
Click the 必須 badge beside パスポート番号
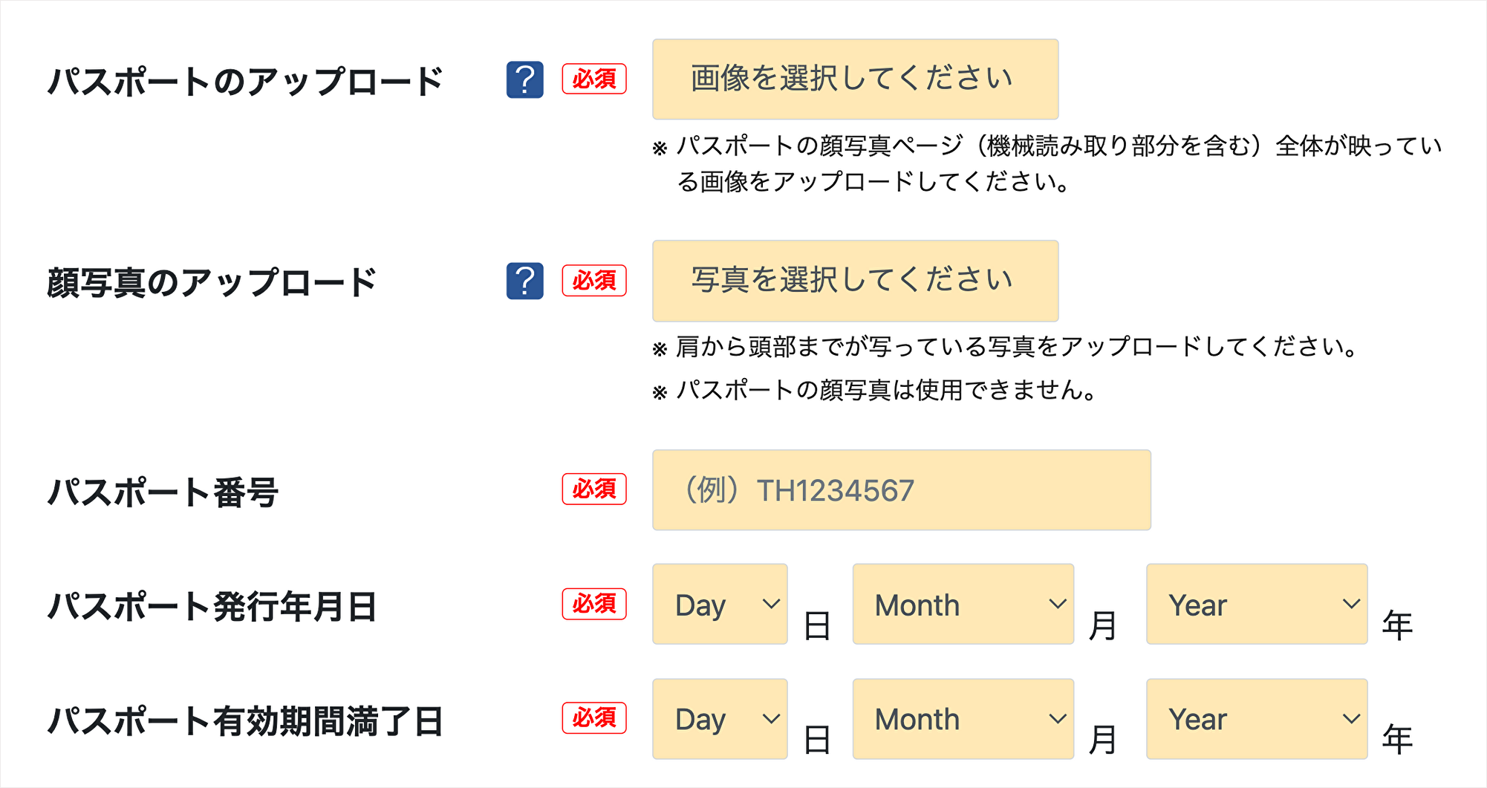click(x=593, y=489)
